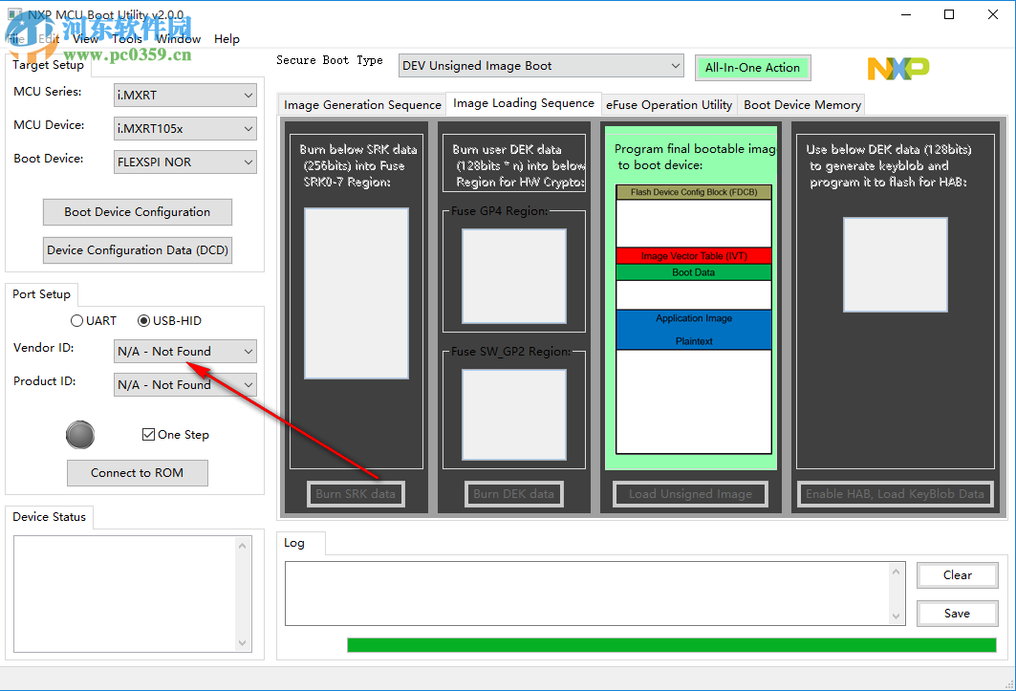Screen dimensions: 1016x691
Task: Select the UART port option
Action: coord(76,320)
